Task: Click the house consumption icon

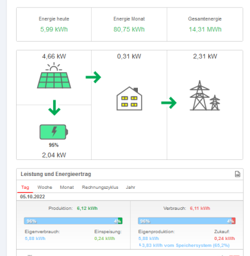Action: [x=129, y=99]
